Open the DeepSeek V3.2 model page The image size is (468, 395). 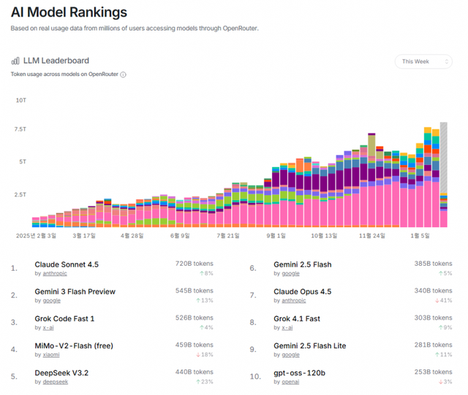61,373
